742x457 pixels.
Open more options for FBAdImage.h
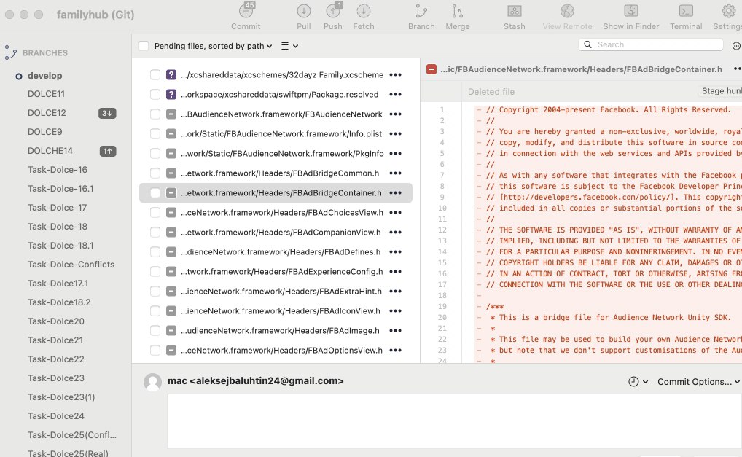[x=395, y=331]
